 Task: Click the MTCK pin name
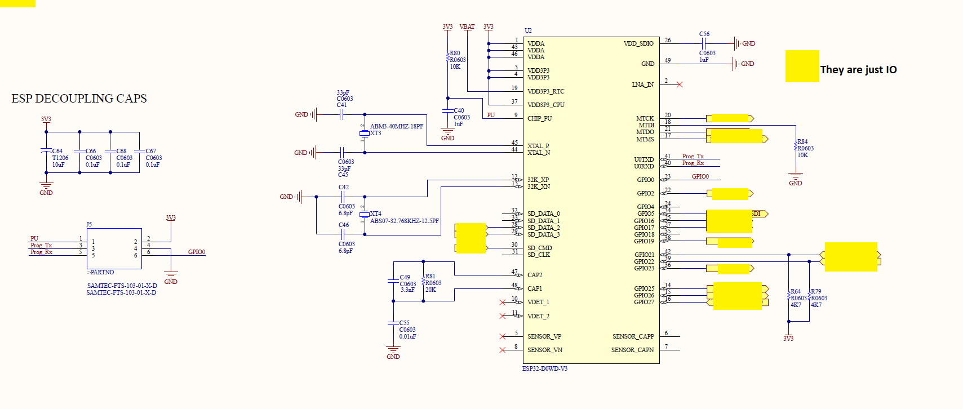tap(645, 119)
